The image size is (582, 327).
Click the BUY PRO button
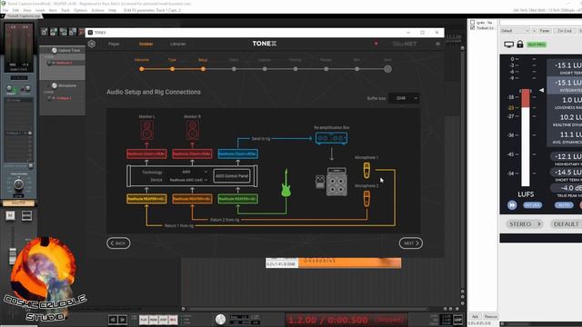point(537,45)
